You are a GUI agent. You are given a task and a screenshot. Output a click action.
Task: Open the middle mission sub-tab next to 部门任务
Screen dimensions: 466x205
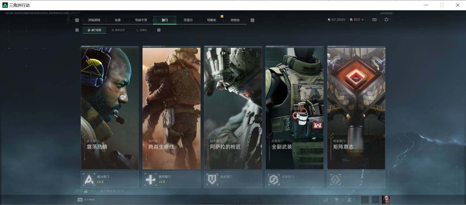[118, 30]
